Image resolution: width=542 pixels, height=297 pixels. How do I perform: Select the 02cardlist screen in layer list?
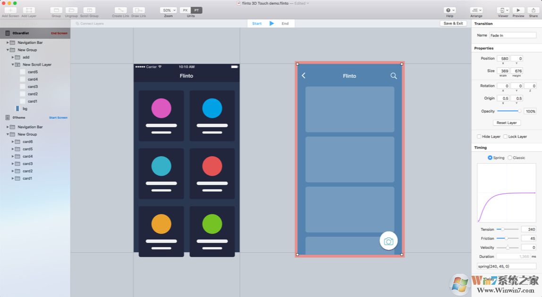point(35,33)
